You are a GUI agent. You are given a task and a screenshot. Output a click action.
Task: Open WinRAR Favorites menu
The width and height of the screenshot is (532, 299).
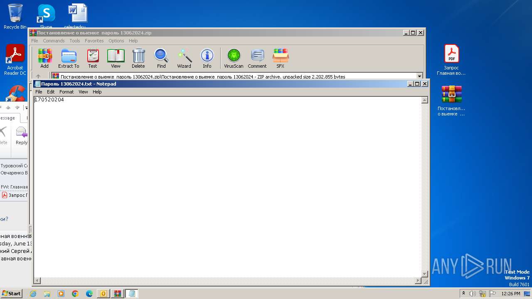(94, 41)
